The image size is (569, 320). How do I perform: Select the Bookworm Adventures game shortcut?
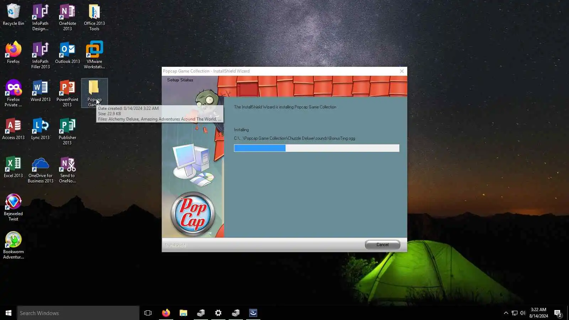tap(14, 245)
